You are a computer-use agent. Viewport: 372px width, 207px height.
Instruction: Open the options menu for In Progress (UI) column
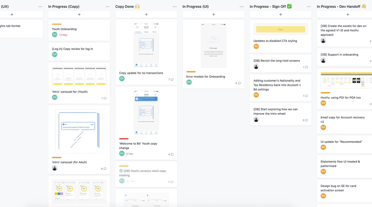242,7
